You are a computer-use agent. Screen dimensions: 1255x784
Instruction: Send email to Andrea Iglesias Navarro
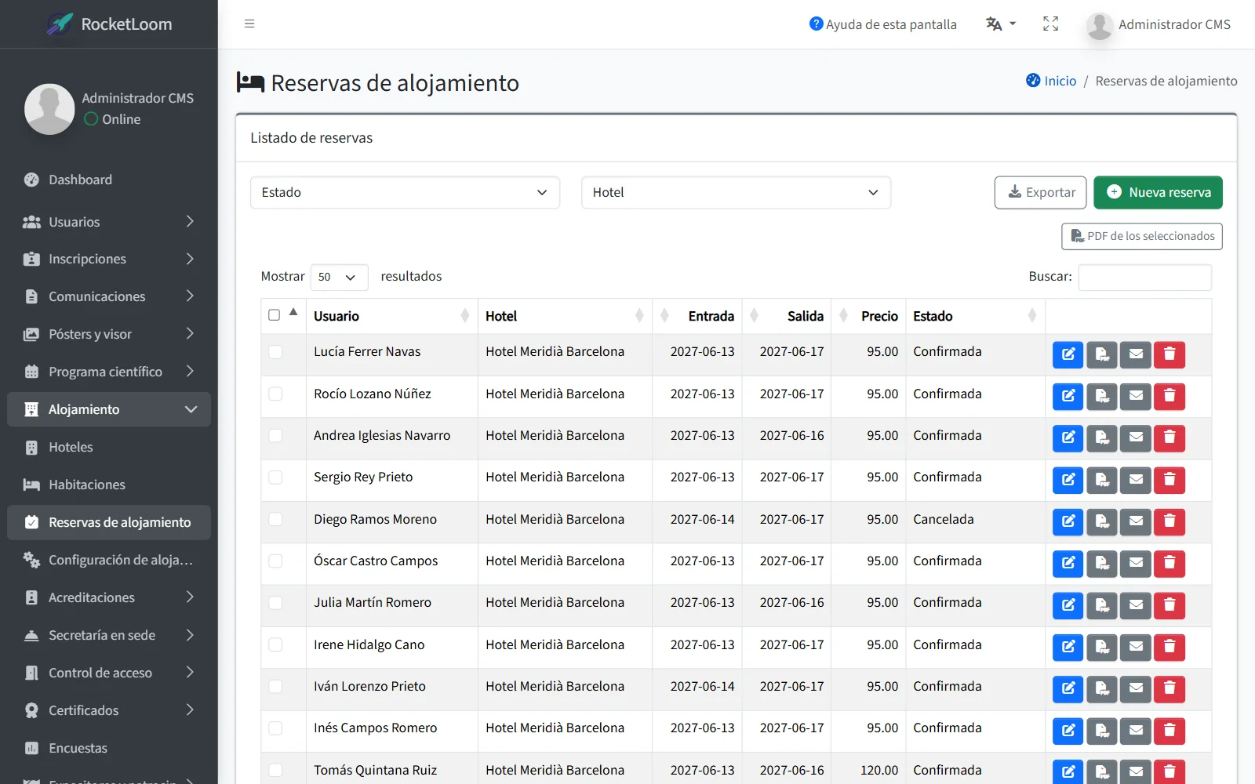coord(1135,438)
